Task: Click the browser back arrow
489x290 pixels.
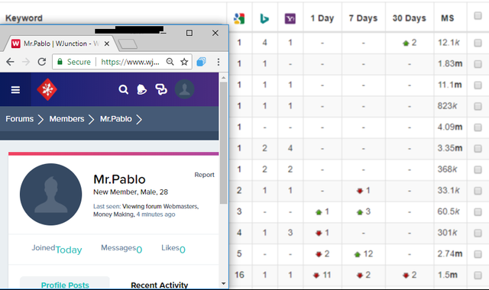Action: click(10, 62)
